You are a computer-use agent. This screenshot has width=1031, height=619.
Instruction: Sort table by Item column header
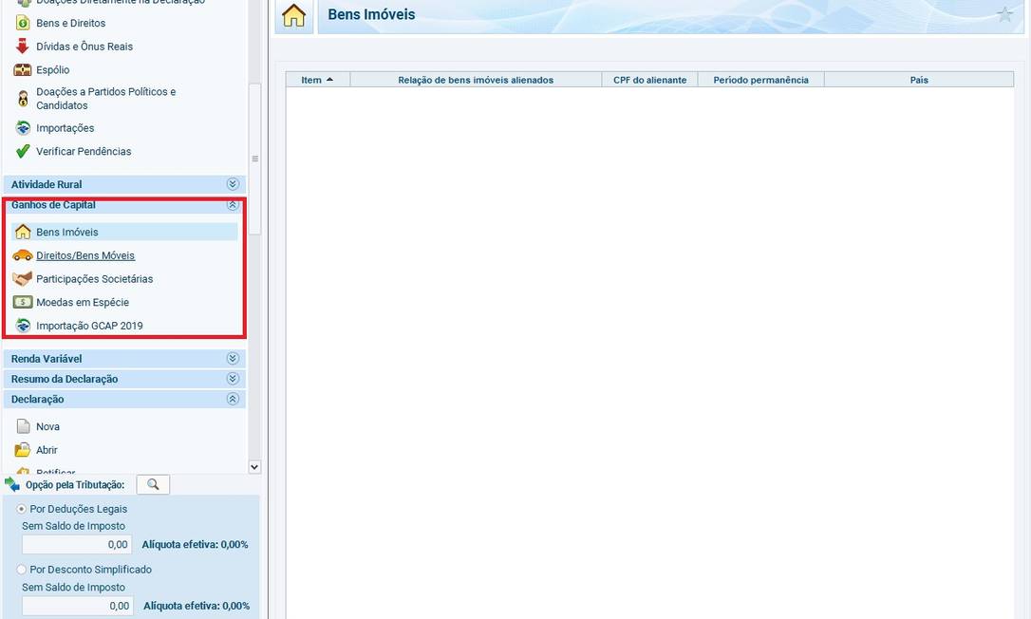[x=317, y=80]
